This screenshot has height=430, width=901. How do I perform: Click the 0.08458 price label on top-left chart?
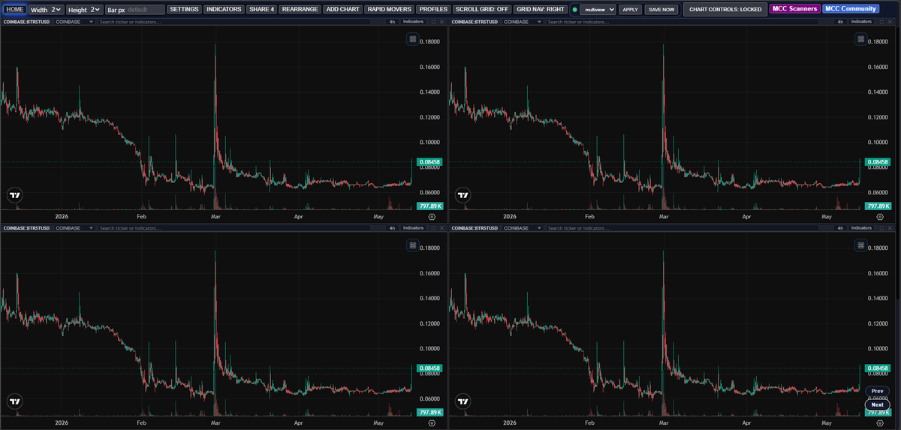click(429, 162)
